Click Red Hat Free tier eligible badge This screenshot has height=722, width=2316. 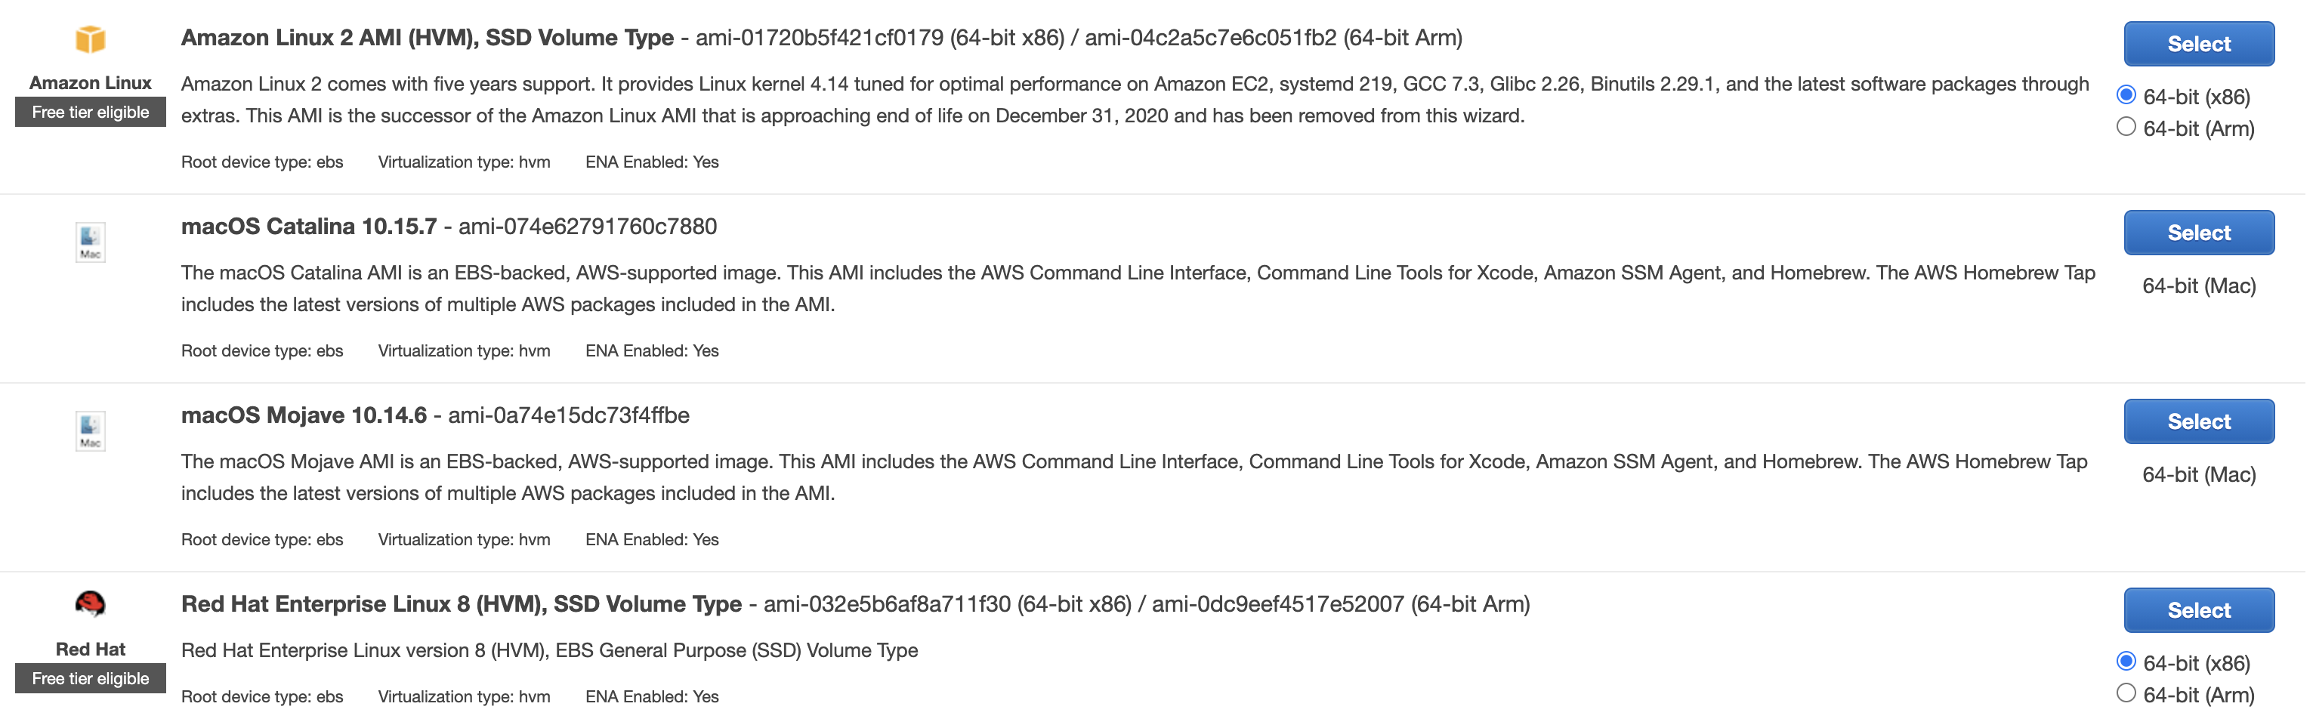point(90,679)
